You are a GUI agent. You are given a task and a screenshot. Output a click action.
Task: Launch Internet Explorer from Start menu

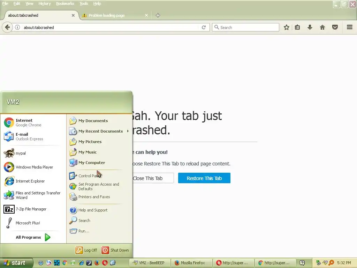coord(33,181)
